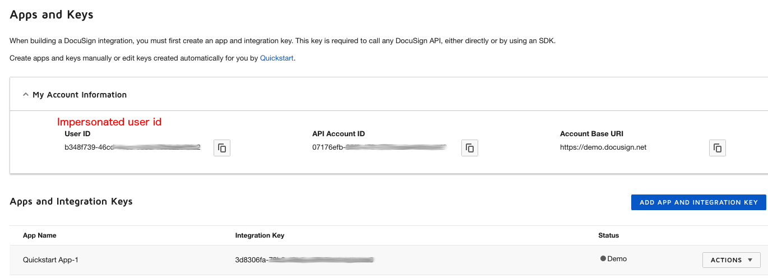Copy the Account Base URI
Image resolution: width=768 pixels, height=278 pixels.
click(718, 148)
